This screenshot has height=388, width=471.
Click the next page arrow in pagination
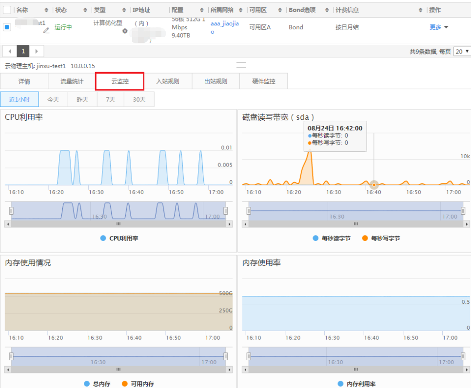pyautogui.click(x=37, y=51)
